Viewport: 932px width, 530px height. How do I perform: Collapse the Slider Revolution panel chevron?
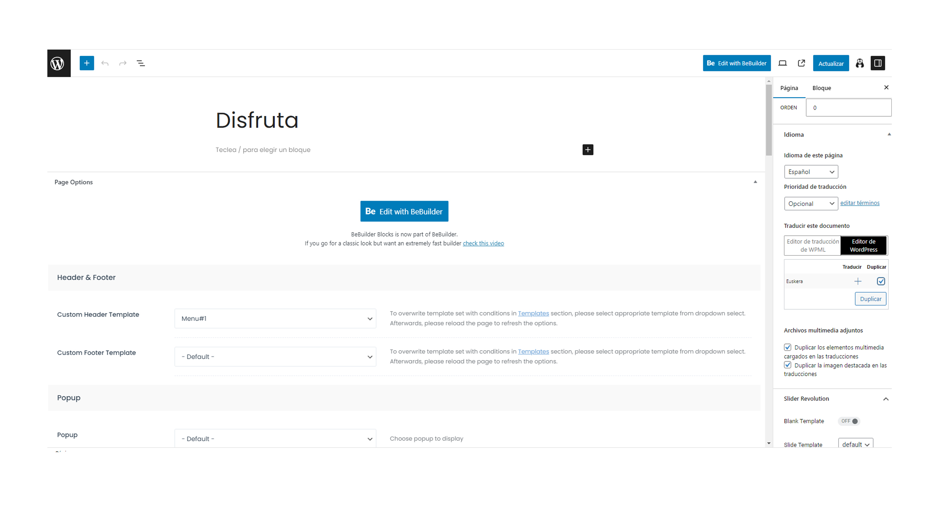(886, 399)
